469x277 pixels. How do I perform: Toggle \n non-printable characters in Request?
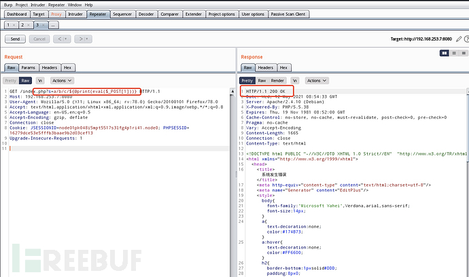[x=39, y=80]
